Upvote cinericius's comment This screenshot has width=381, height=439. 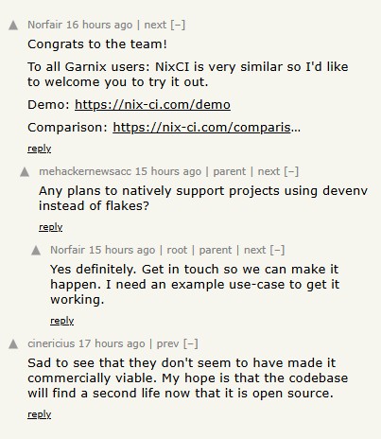pyautogui.click(x=13, y=344)
